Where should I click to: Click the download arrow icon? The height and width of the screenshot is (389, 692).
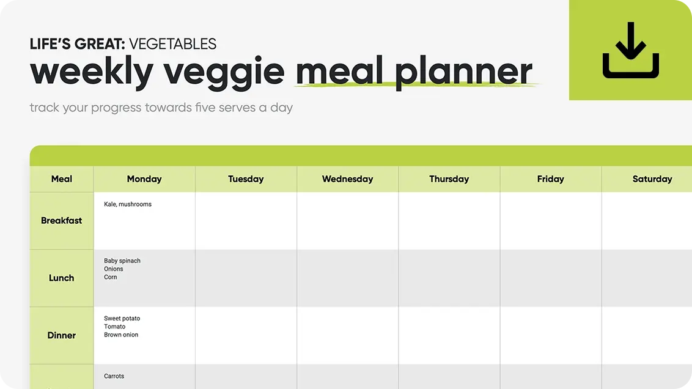click(630, 50)
